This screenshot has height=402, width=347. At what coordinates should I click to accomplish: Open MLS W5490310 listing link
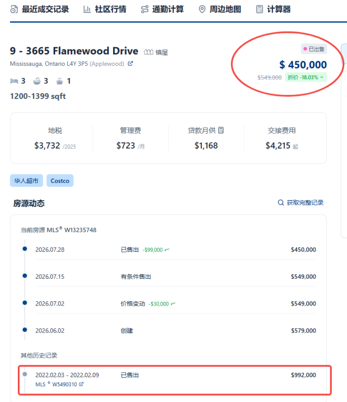59,384
